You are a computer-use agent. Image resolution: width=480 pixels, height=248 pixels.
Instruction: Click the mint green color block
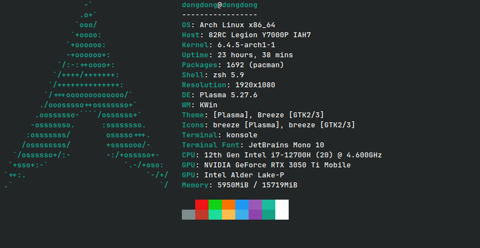(215, 215)
